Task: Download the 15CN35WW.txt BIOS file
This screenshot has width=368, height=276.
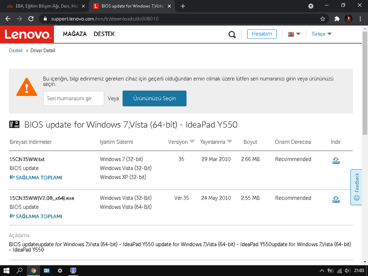Action: [x=336, y=160]
